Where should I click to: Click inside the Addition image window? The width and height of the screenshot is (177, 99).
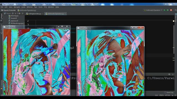110,63
